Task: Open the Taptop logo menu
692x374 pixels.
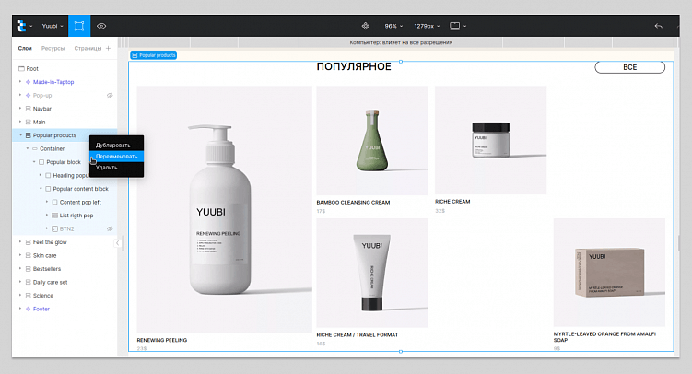Action: click(x=24, y=26)
